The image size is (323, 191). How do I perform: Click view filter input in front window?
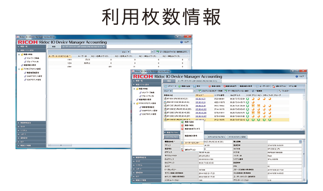(183, 91)
